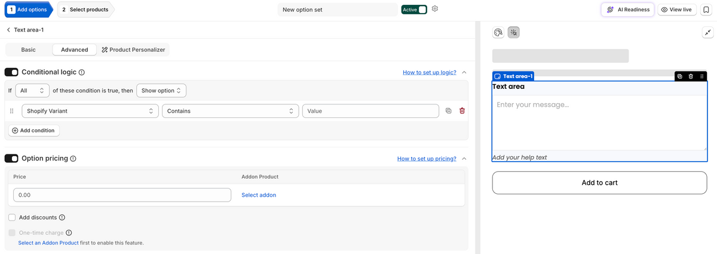This screenshot has height=254, width=717.
Task: Show Conditional logic info tooltip
Action: 82,72
